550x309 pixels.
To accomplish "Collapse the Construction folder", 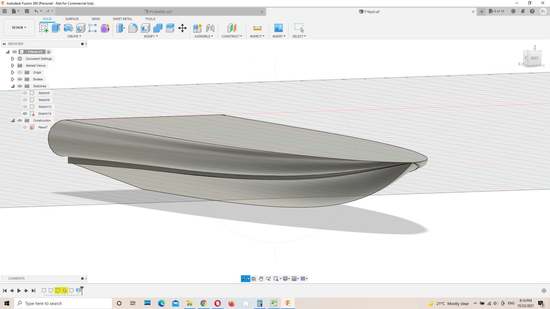I will click(x=13, y=121).
